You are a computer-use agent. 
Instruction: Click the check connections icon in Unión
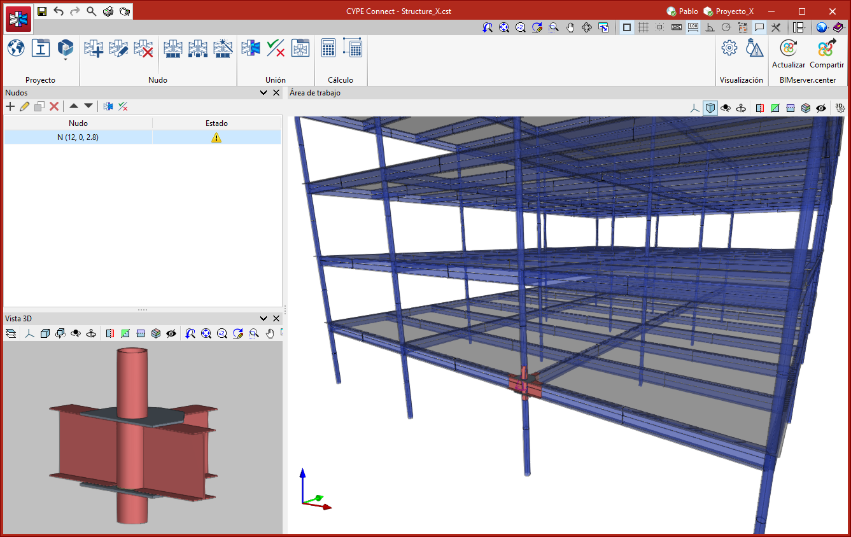pos(276,48)
